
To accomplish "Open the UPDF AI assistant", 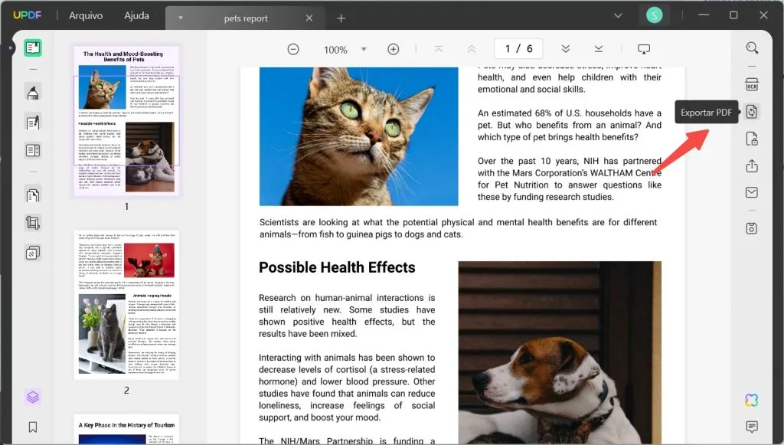I will tap(751, 399).
